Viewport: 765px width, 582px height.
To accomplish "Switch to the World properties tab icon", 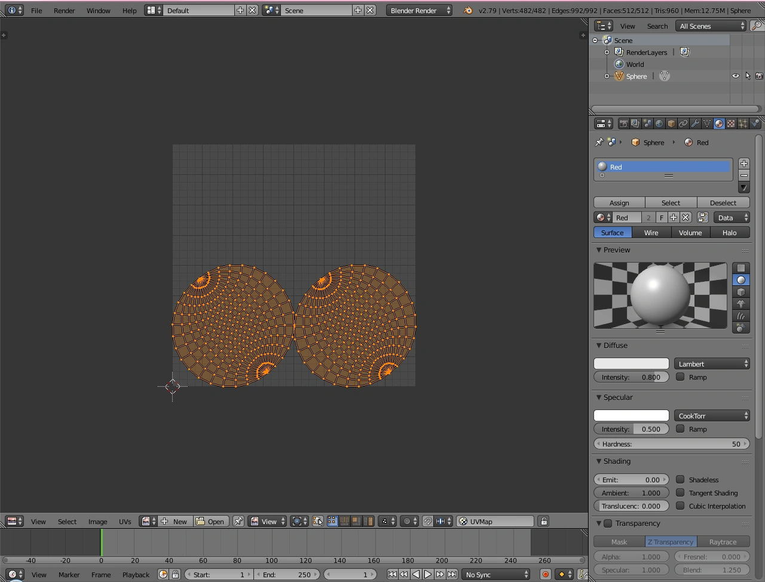I will click(x=659, y=124).
